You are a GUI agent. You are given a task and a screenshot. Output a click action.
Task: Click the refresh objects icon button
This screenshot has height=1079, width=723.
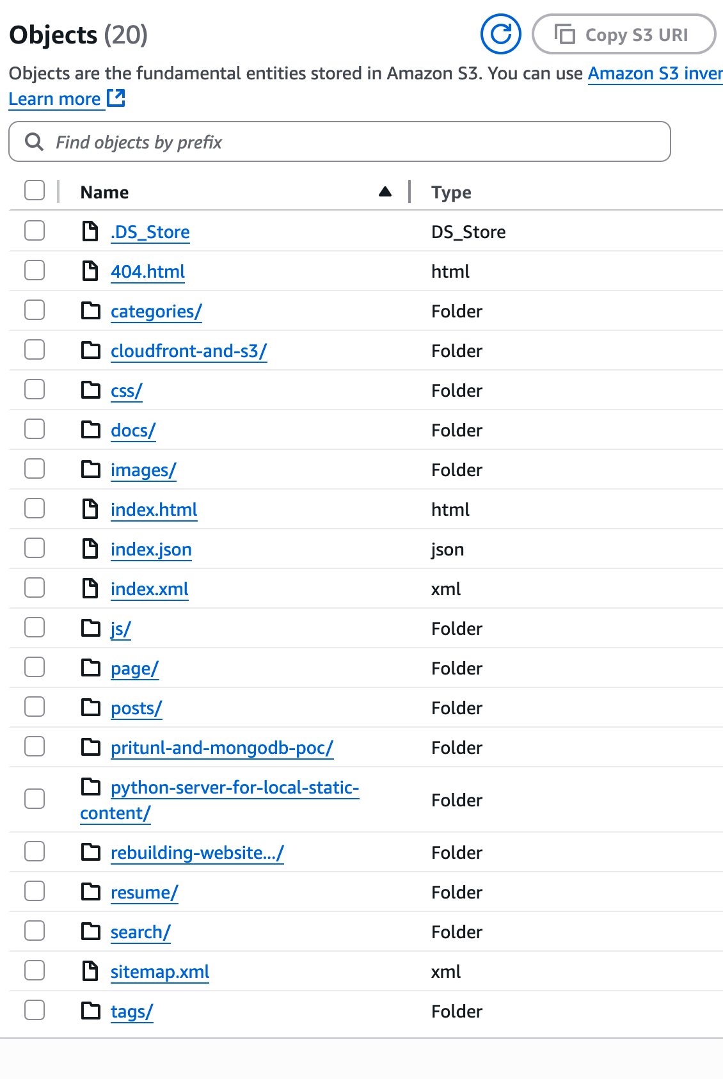pos(500,35)
